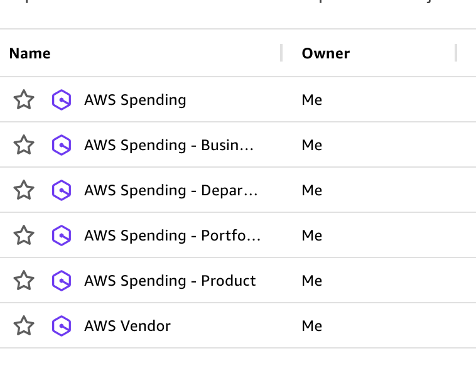Open AWS Spending - Portfo… from the list
Viewport: 476px width, 373px height.
click(172, 235)
